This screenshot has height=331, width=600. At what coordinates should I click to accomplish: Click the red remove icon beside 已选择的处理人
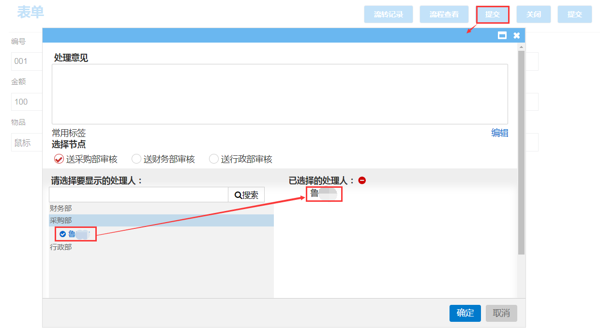coord(362,181)
